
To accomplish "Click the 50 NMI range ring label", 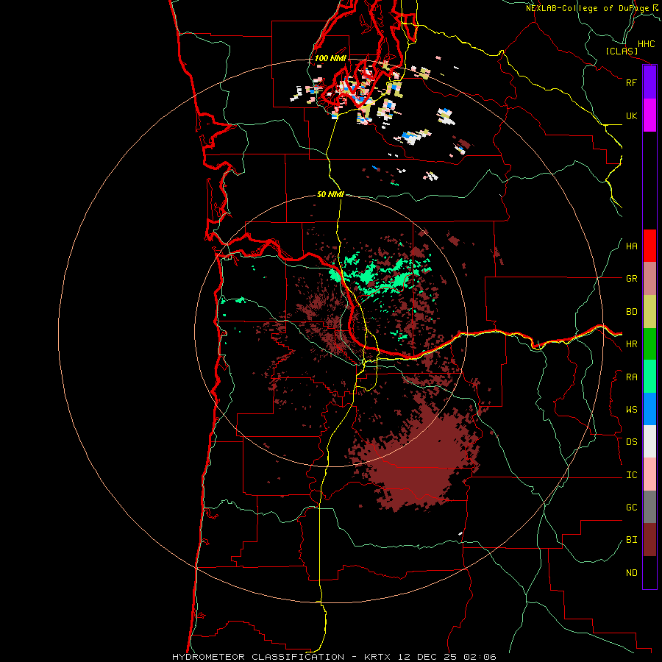I will 330,194.
